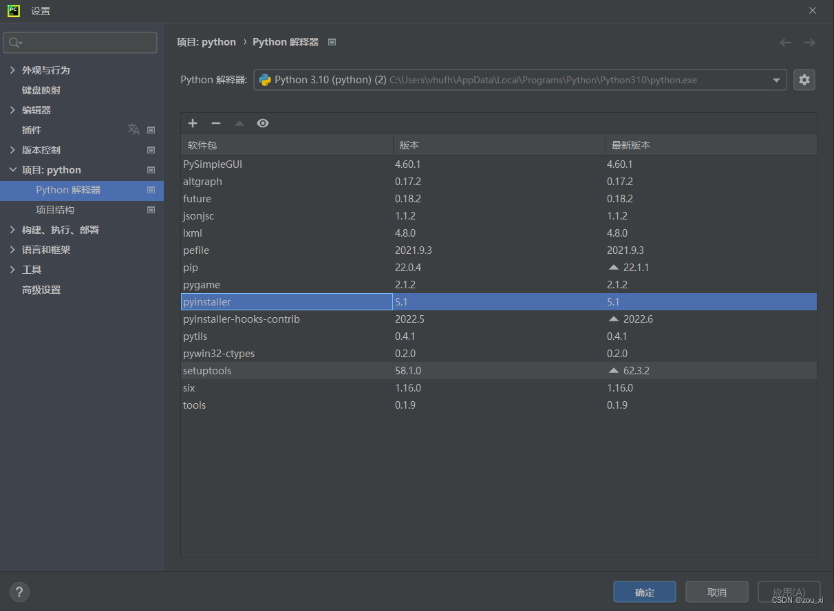Expand 构建、执行、部署 section
Viewport: 834px width, 611px height.
tap(12, 230)
